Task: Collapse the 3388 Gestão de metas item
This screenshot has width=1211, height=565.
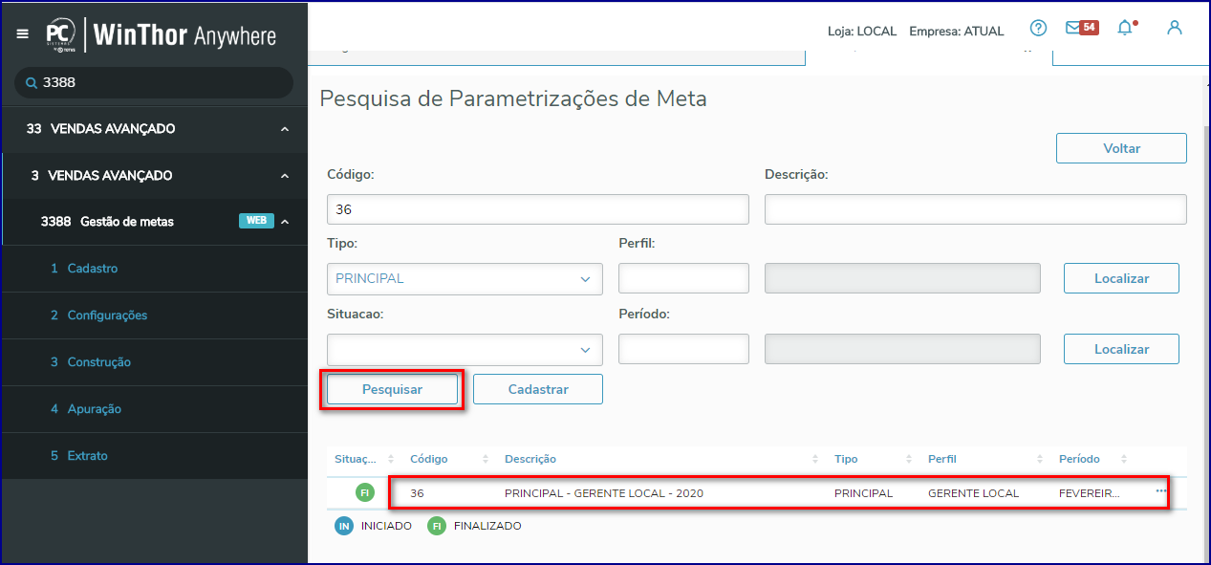Action: pyautogui.click(x=285, y=222)
